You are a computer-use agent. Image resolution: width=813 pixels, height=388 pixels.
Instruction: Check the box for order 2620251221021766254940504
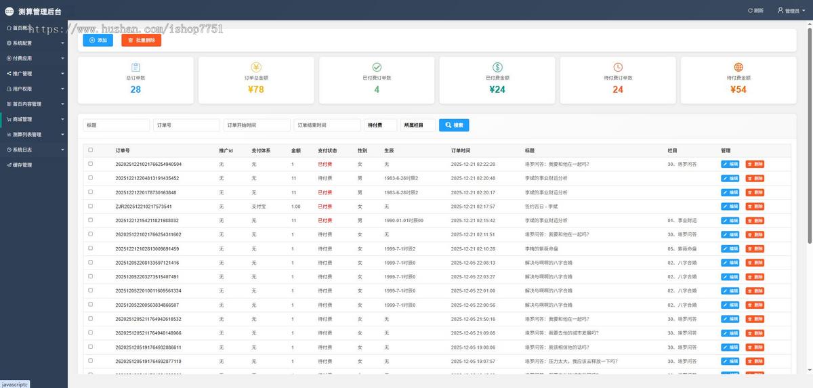tap(91, 164)
